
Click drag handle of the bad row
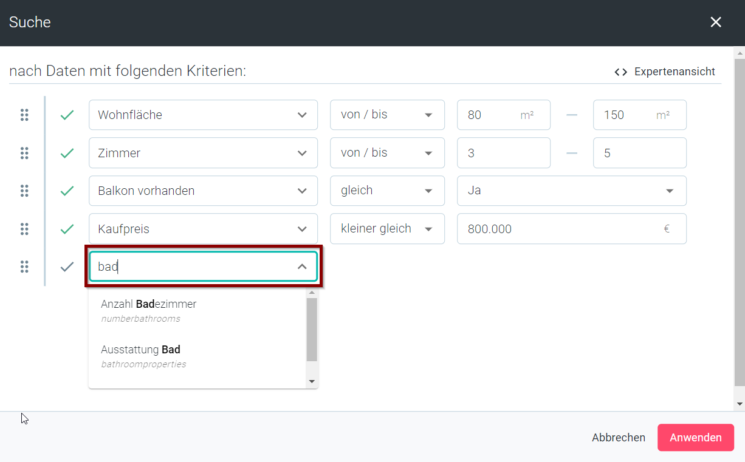click(24, 267)
